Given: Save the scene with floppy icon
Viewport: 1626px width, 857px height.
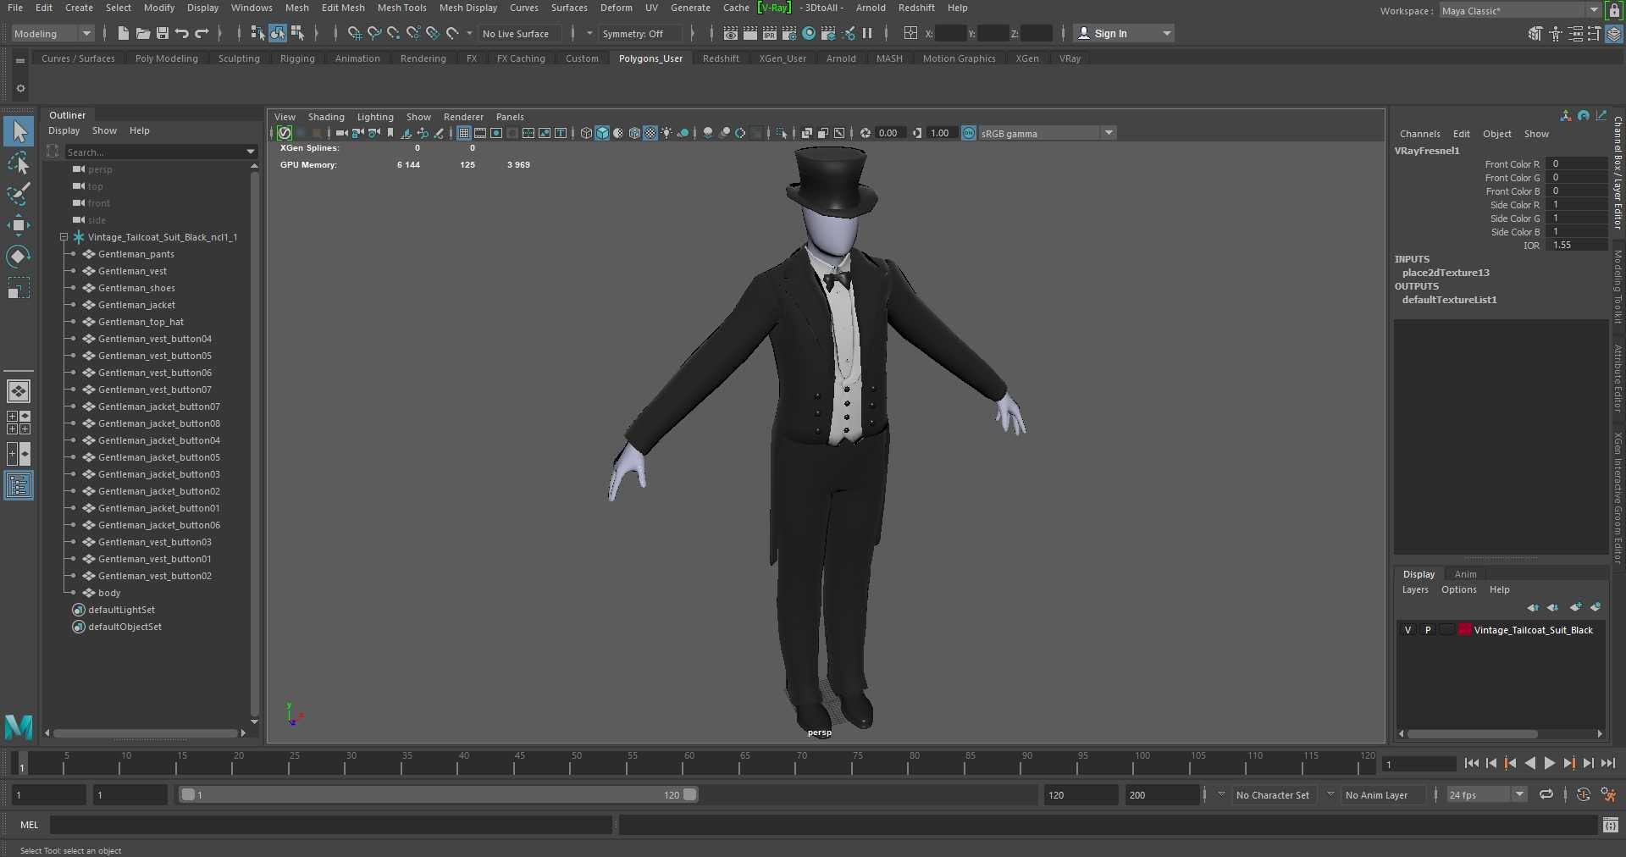Looking at the screenshot, I should tap(163, 33).
